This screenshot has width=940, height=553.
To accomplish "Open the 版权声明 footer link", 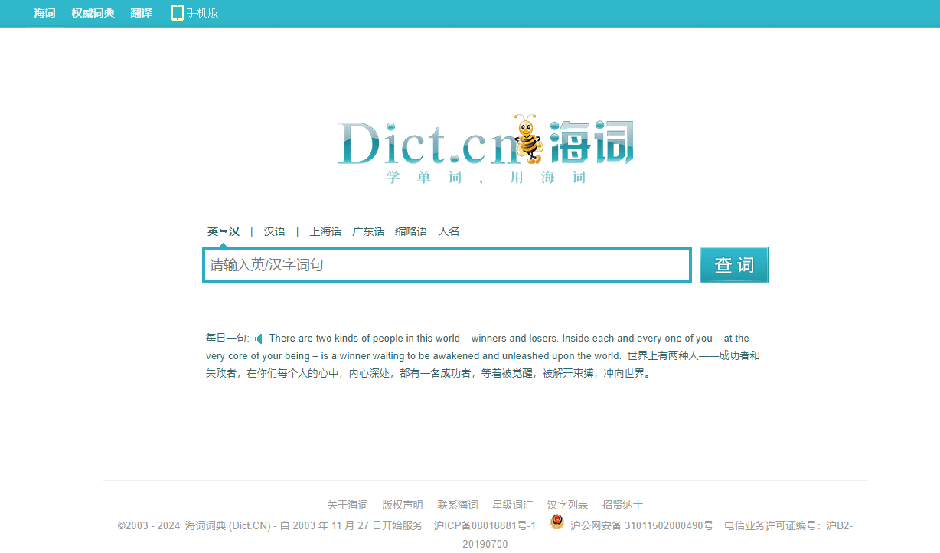I will click(x=403, y=505).
